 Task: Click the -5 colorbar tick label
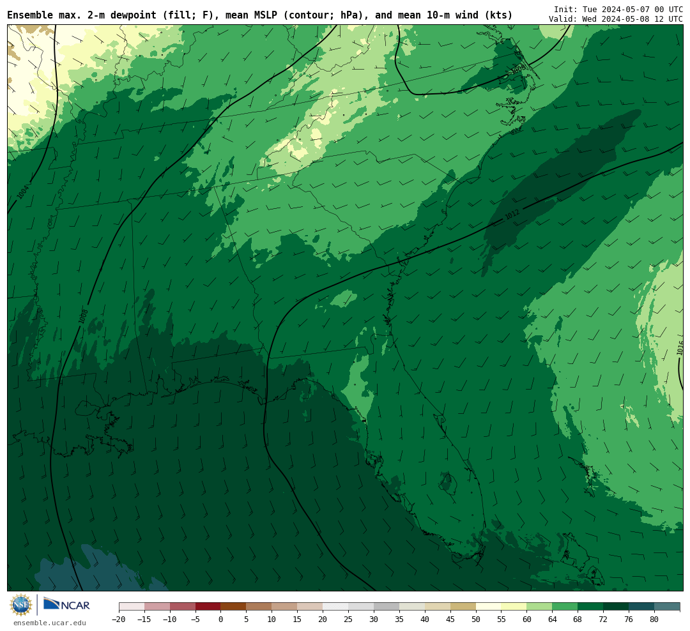pos(195,620)
